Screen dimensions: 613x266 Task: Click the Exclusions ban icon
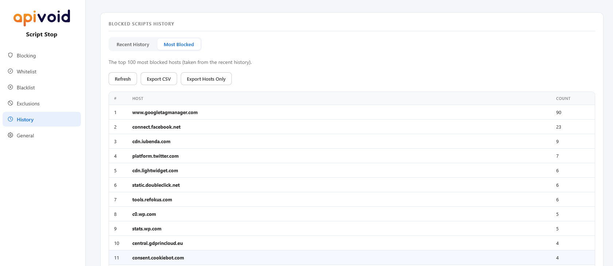pos(10,103)
